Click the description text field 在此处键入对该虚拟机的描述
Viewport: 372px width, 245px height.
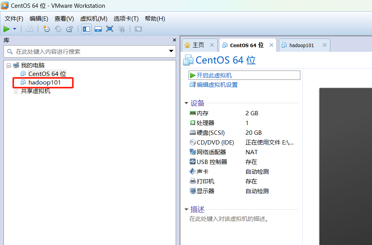coord(229,219)
